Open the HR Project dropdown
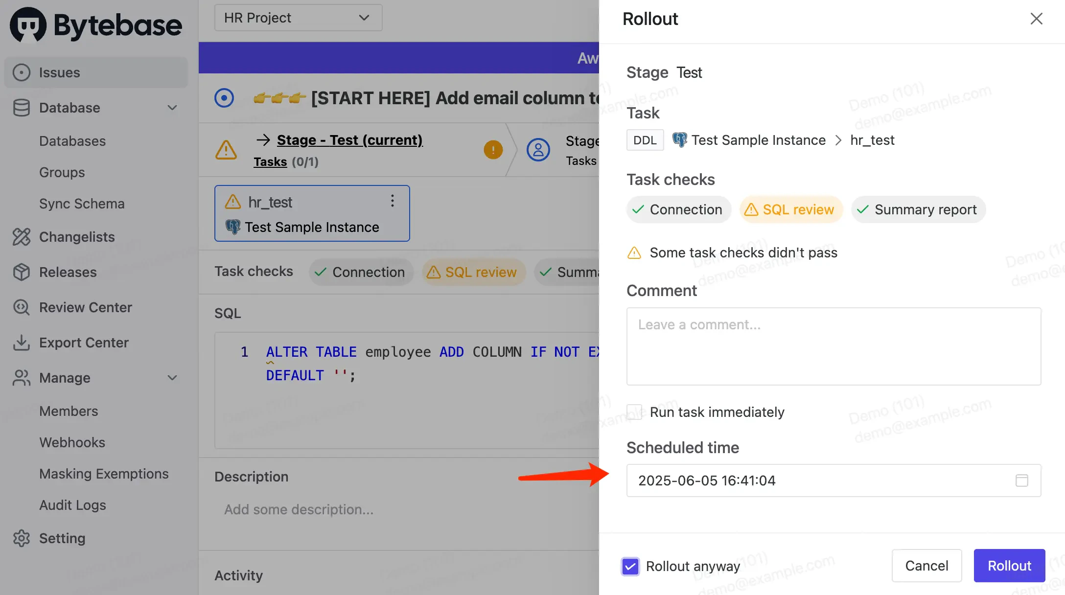 298,18
